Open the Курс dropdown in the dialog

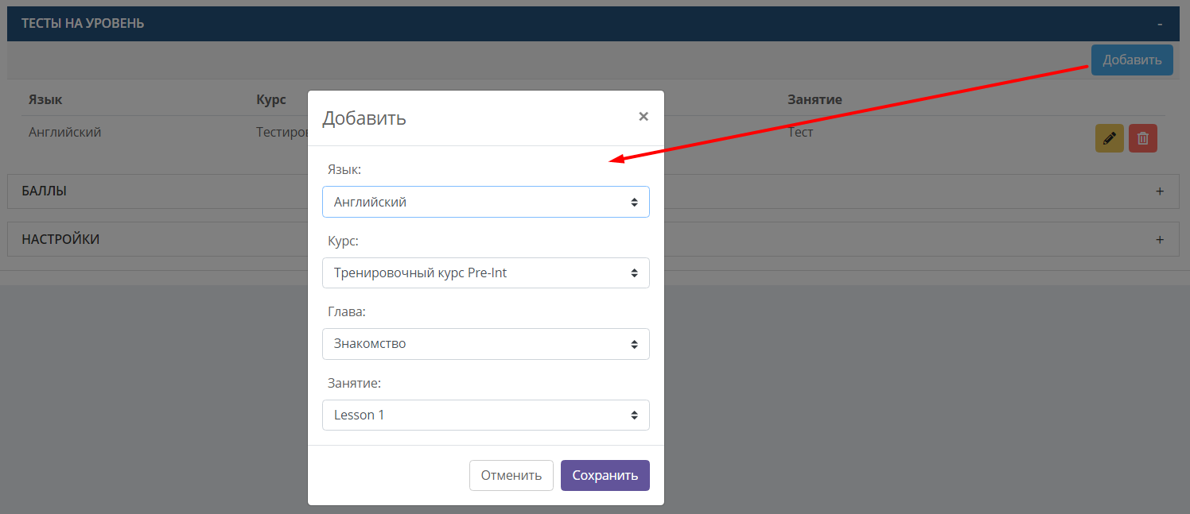(x=486, y=272)
